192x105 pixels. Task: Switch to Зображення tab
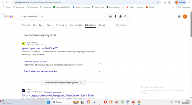pos(61,25)
